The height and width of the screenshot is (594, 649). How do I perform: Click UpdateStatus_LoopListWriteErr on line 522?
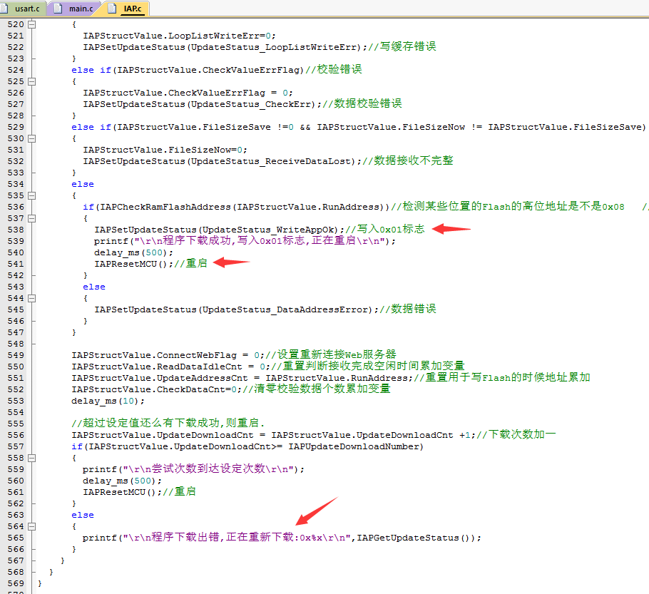(273, 47)
